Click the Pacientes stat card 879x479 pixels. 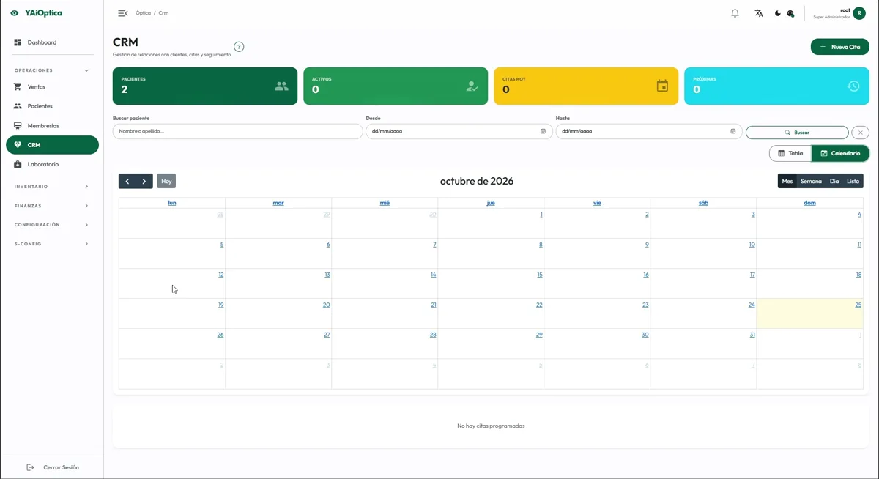(205, 86)
